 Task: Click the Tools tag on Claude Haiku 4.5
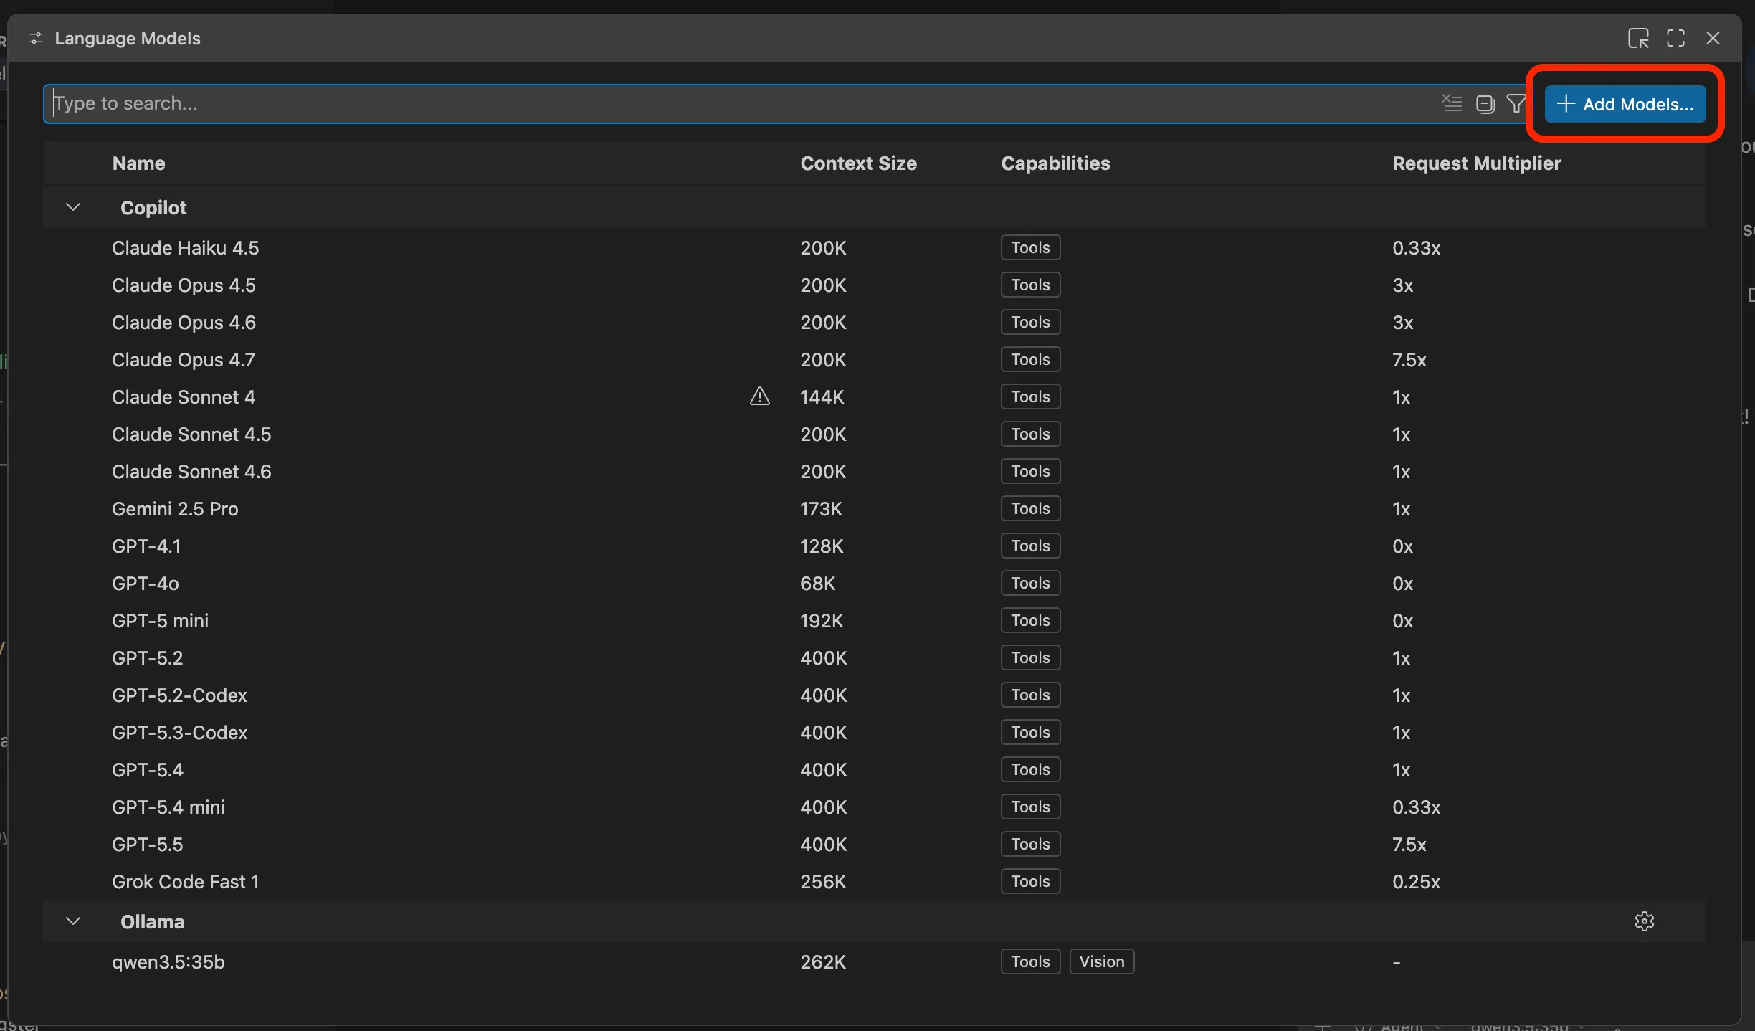(x=1030, y=247)
